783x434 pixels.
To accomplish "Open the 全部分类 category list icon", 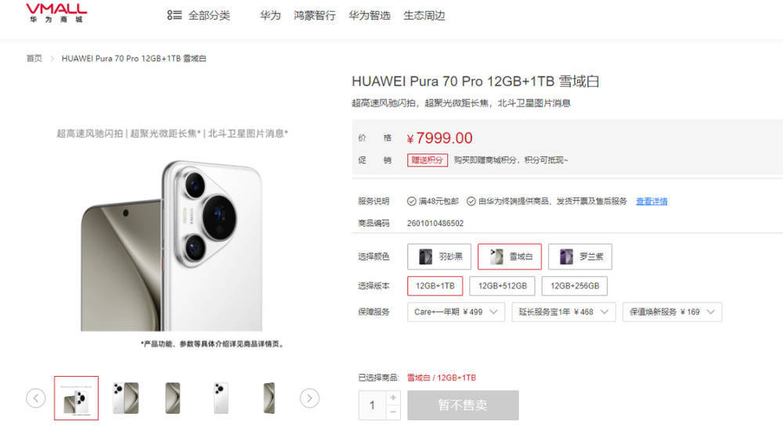I will pos(175,15).
